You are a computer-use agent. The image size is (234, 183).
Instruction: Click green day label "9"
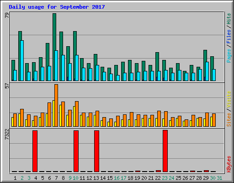coord(70,178)
